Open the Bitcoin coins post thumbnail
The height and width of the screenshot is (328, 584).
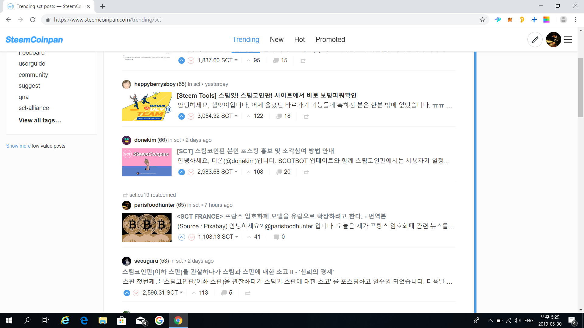[147, 227]
